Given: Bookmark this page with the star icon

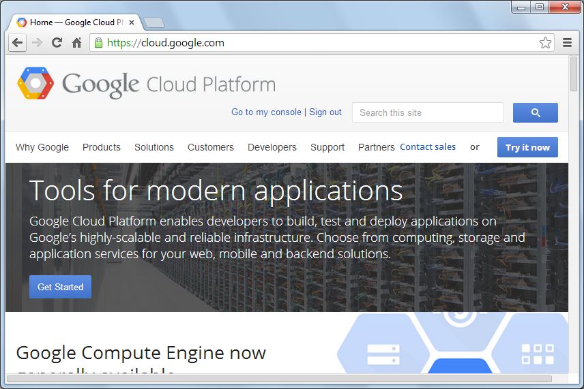Looking at the screenshot, I should 545,43.
